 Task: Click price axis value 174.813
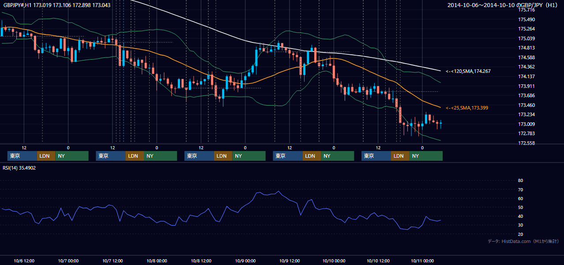coord(526,48)
